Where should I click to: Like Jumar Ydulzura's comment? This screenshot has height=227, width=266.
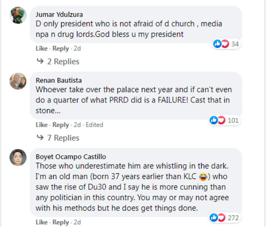pos(41,49)
